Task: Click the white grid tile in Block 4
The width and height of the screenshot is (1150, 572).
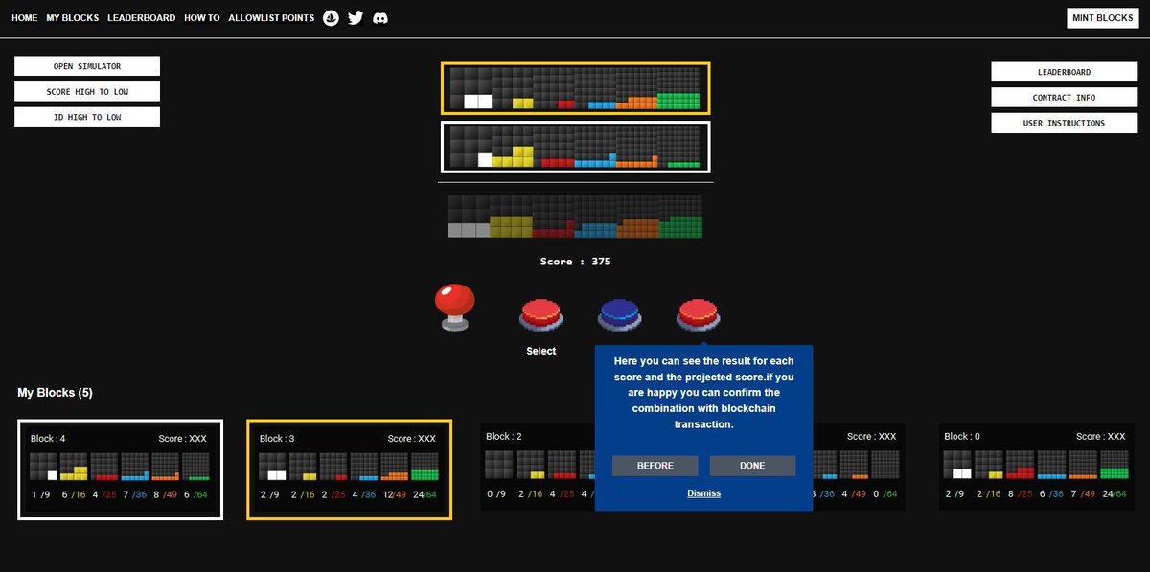Action: (43, 467)
